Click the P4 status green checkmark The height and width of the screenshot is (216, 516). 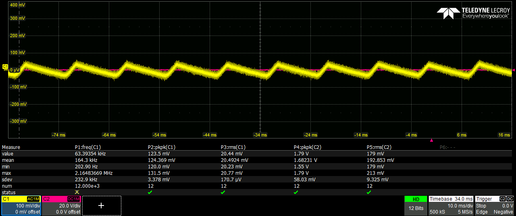296,192
